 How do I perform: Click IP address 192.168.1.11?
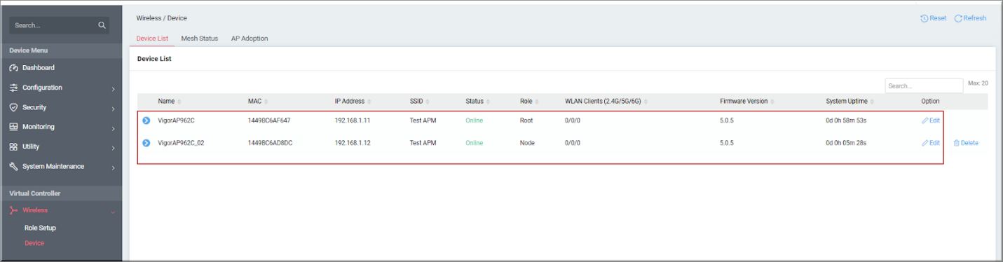point(353,120)
